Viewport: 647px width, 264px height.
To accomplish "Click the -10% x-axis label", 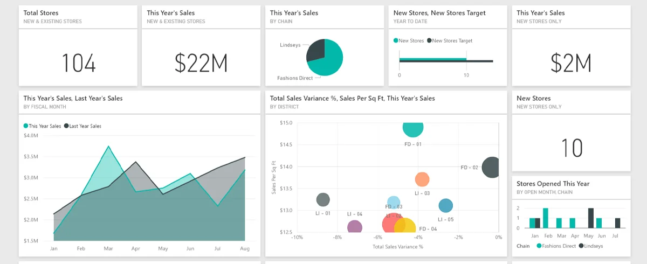I will coord(297,237).
